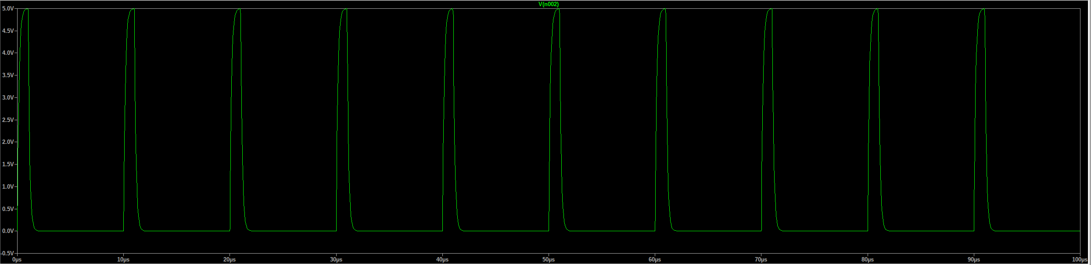Click the 60µs time axis label
This screenshot has width=1091, height=265.
pos(655,260)
